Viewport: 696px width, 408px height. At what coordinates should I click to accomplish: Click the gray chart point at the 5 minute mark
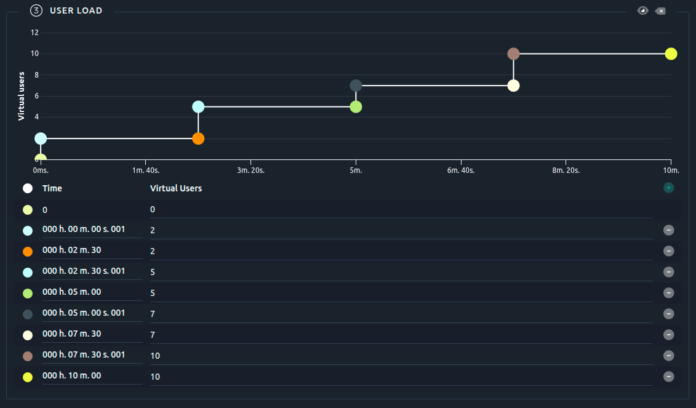point(356,86)
